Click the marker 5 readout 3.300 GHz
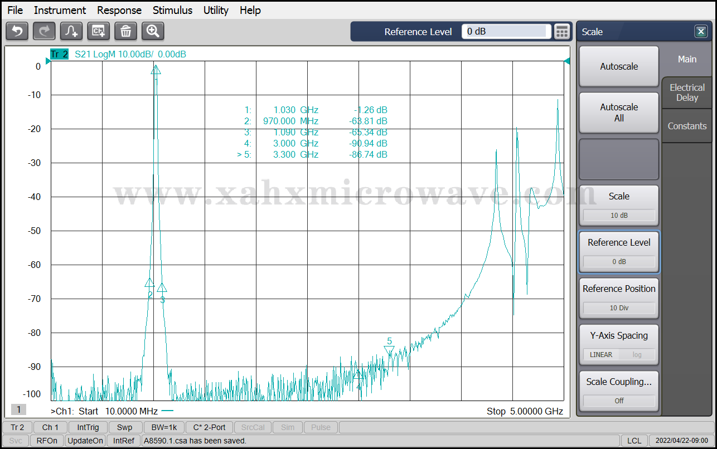717x449 pixels. pos(295,154)
